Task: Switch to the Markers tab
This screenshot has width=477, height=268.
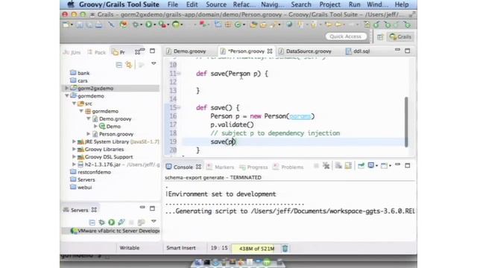Action: 221,167
